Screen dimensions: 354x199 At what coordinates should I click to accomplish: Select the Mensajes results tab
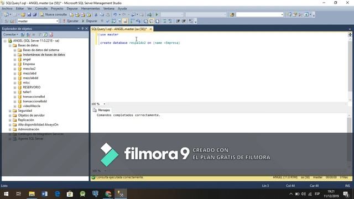[101, 110]
